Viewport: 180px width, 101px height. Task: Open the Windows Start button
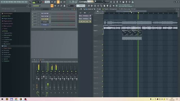(2, 99)
